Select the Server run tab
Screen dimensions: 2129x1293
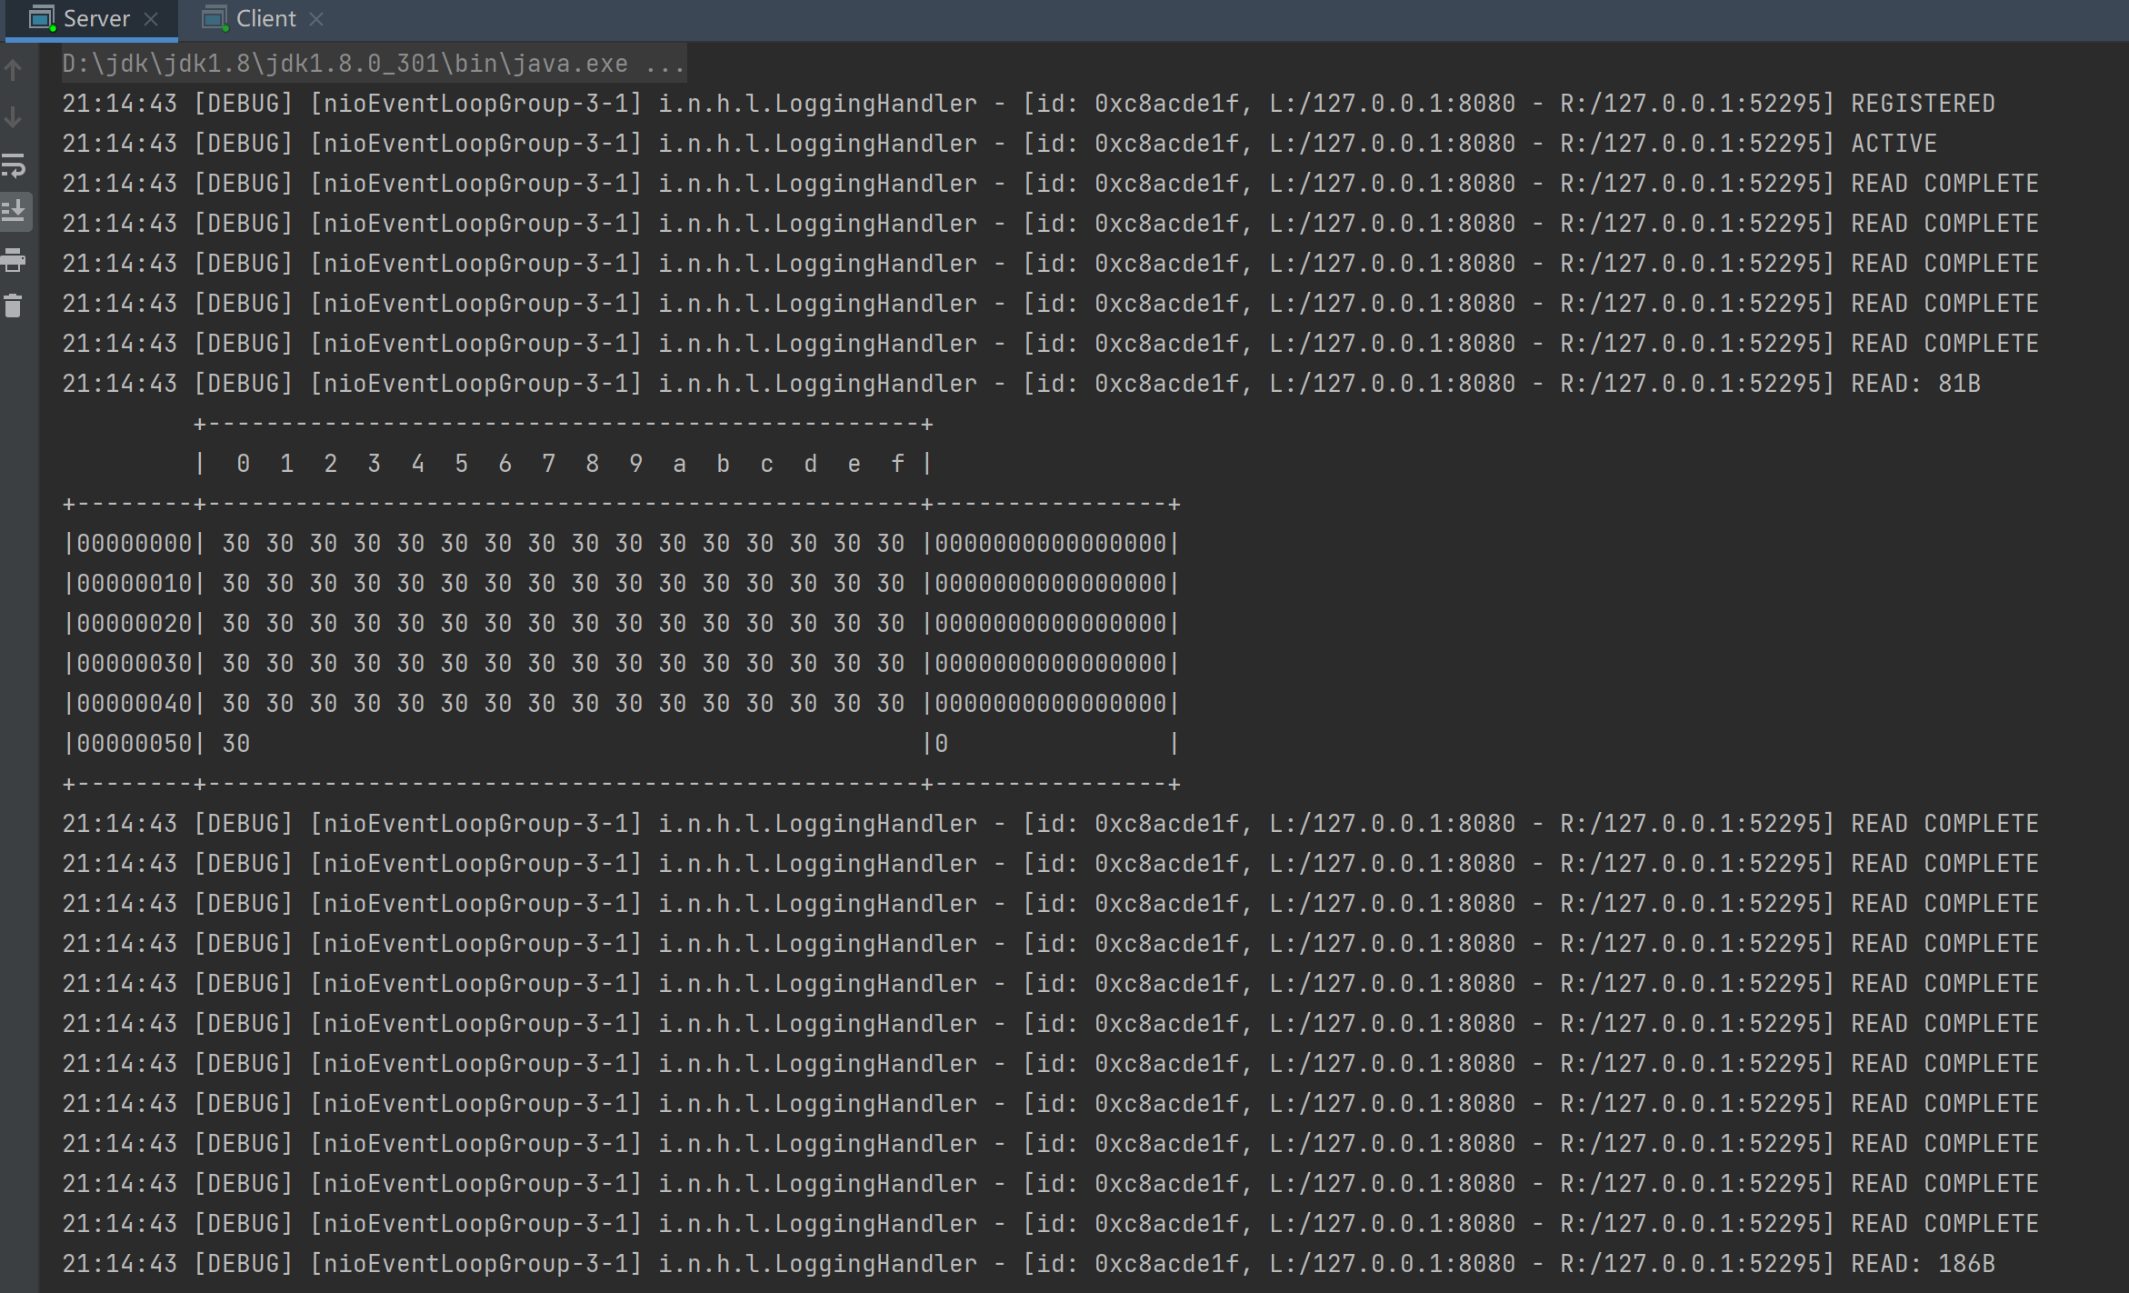(x=96, y=19)
